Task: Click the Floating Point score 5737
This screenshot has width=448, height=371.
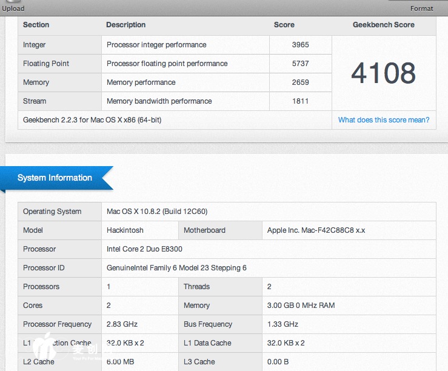Action: 300,64
